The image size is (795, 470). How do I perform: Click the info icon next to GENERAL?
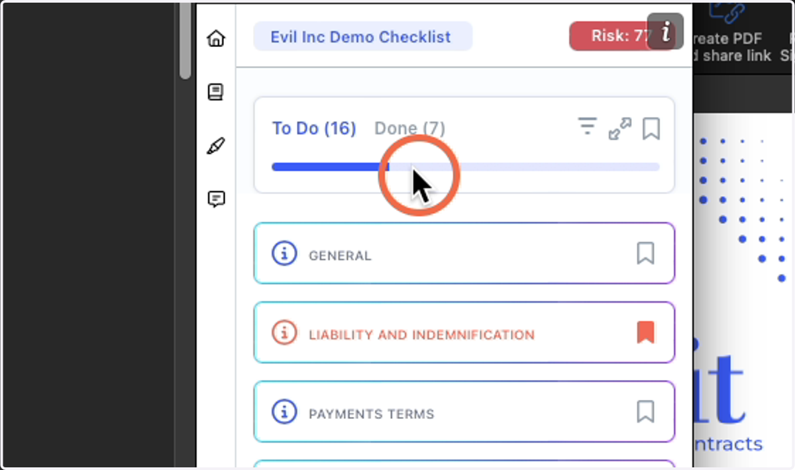284,254
